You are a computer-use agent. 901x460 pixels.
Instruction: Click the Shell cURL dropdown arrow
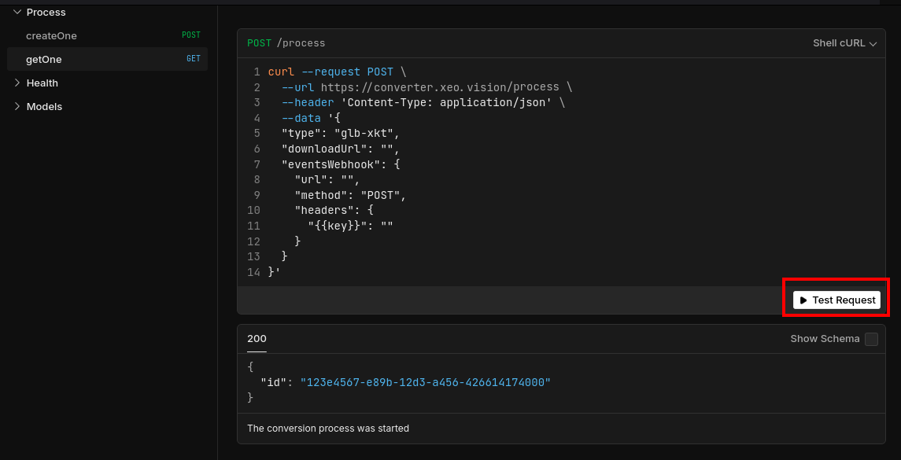click(873, 44)
